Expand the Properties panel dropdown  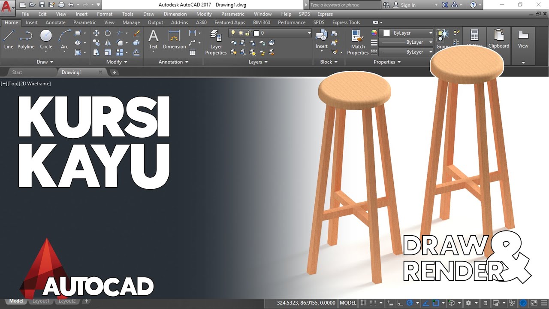[387, 62]
